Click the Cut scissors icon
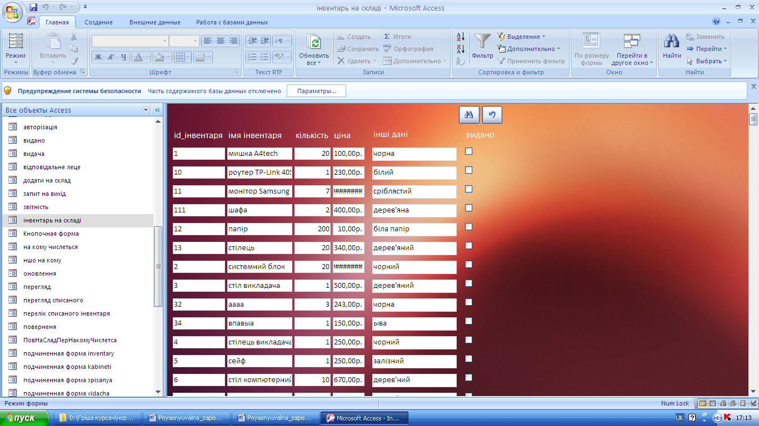The image size is (759, 426). [x=74, y=37]
